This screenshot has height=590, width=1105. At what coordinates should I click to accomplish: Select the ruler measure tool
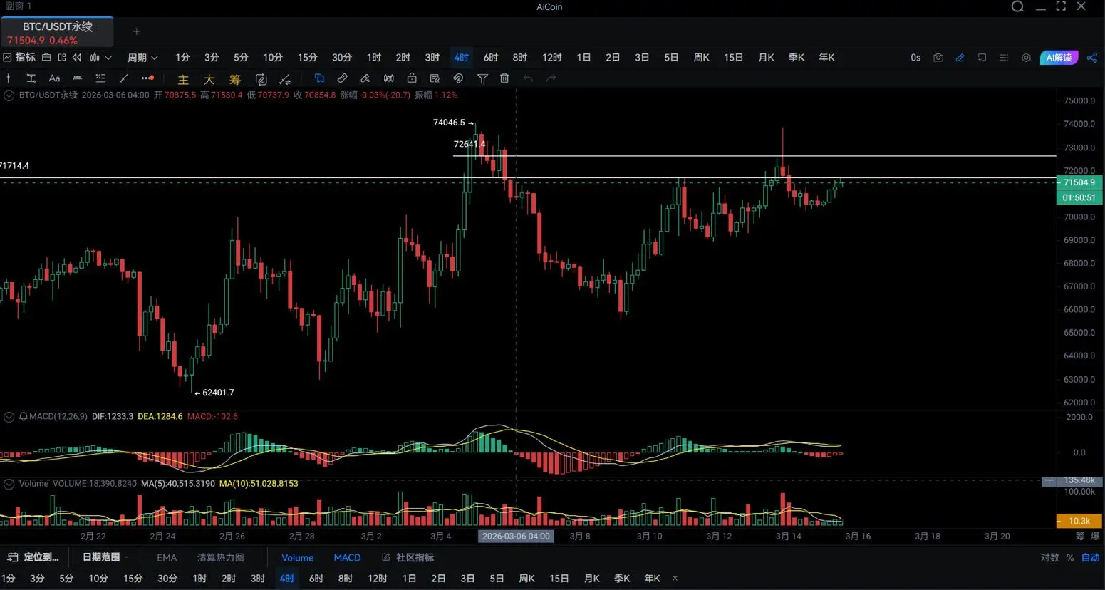(342, 78)
